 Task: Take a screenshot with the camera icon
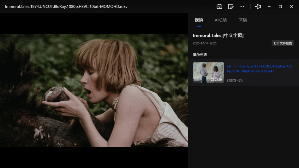tap(219, 7)
